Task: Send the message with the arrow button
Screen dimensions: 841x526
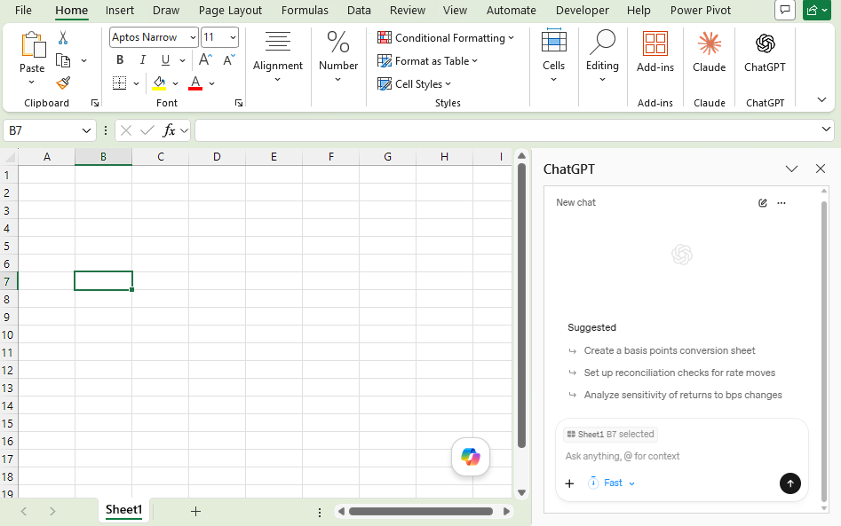Action: [790, 483]
